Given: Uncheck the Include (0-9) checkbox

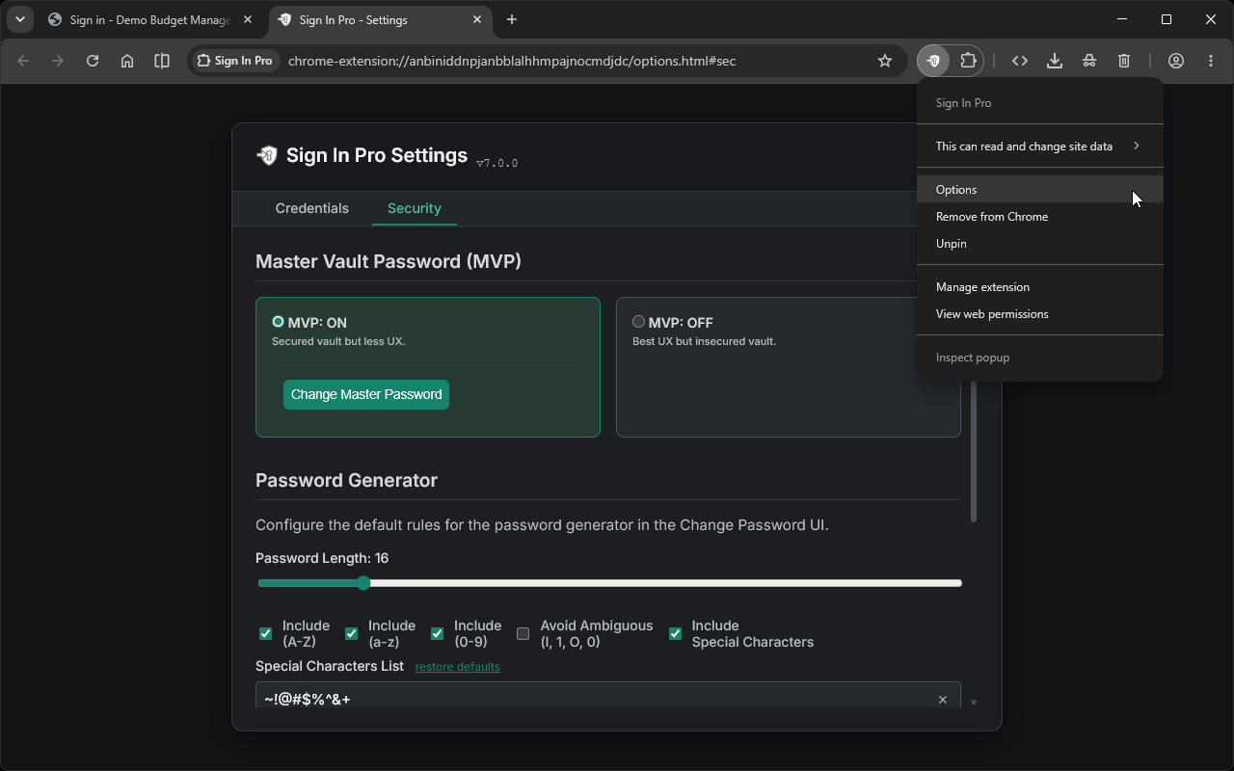Looking at the screenshot, I should tap(437, 633).
